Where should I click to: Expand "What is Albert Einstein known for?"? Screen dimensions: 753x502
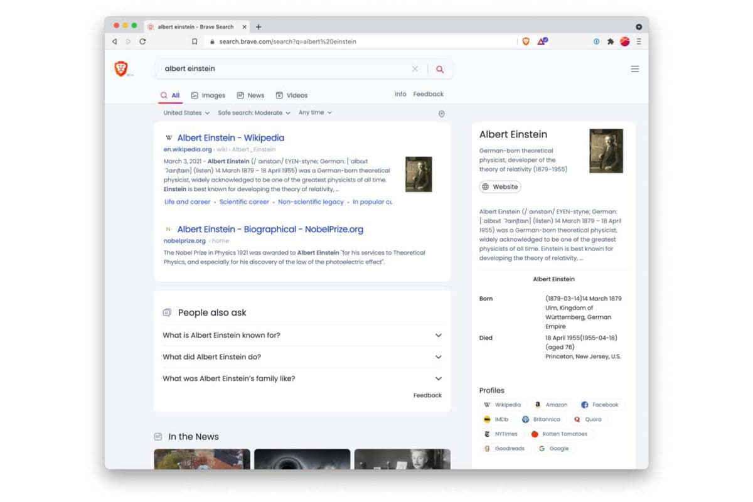(x=302, y=335)
